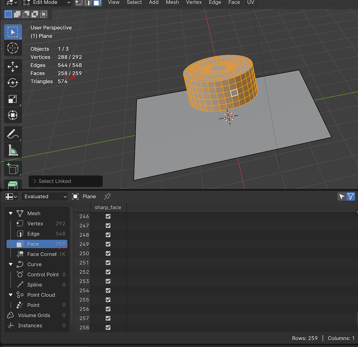This screenshot has height=347, width=358.
Task: Set selection mode to new selection
Action: (8, 14)
